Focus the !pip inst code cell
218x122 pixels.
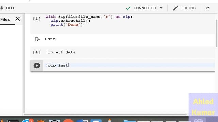click(x=129, y=65)
